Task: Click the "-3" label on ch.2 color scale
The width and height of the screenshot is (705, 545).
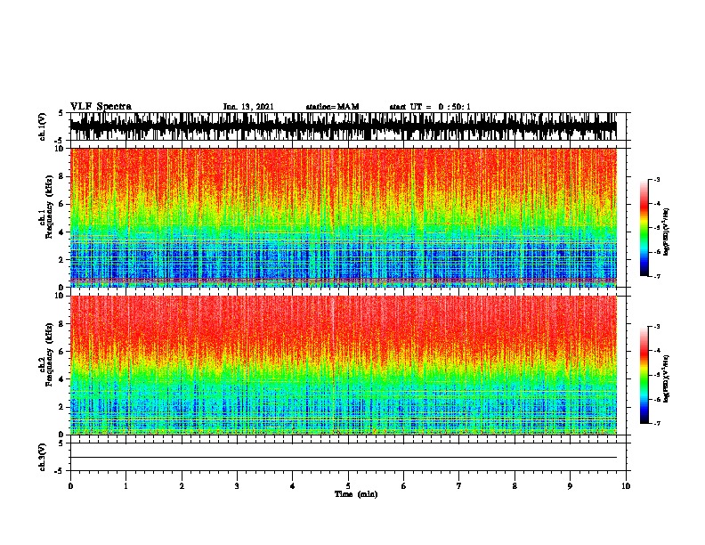Action: [657, 327]
